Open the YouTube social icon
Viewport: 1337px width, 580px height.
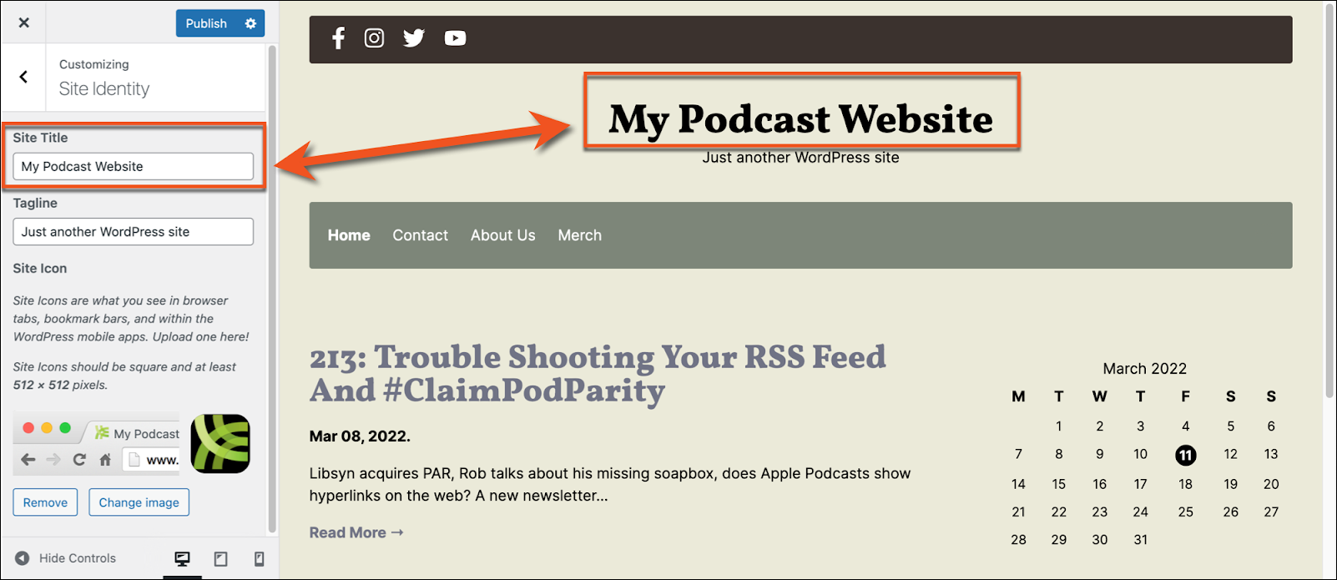pos(455,38)
